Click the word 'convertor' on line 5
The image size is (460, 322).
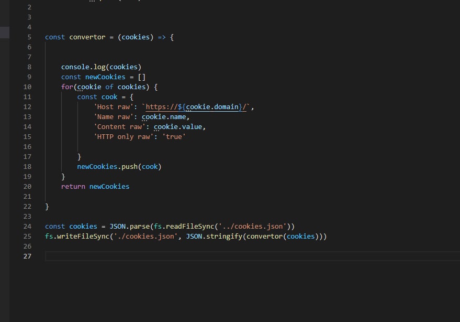click(87, 37)
